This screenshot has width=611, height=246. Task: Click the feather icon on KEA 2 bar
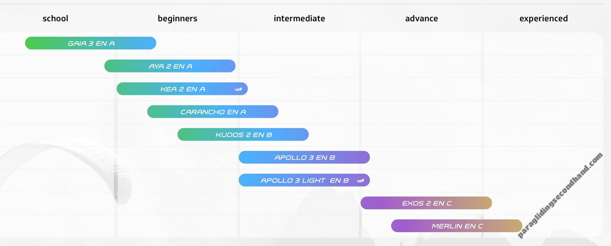[x=238, y=89]
